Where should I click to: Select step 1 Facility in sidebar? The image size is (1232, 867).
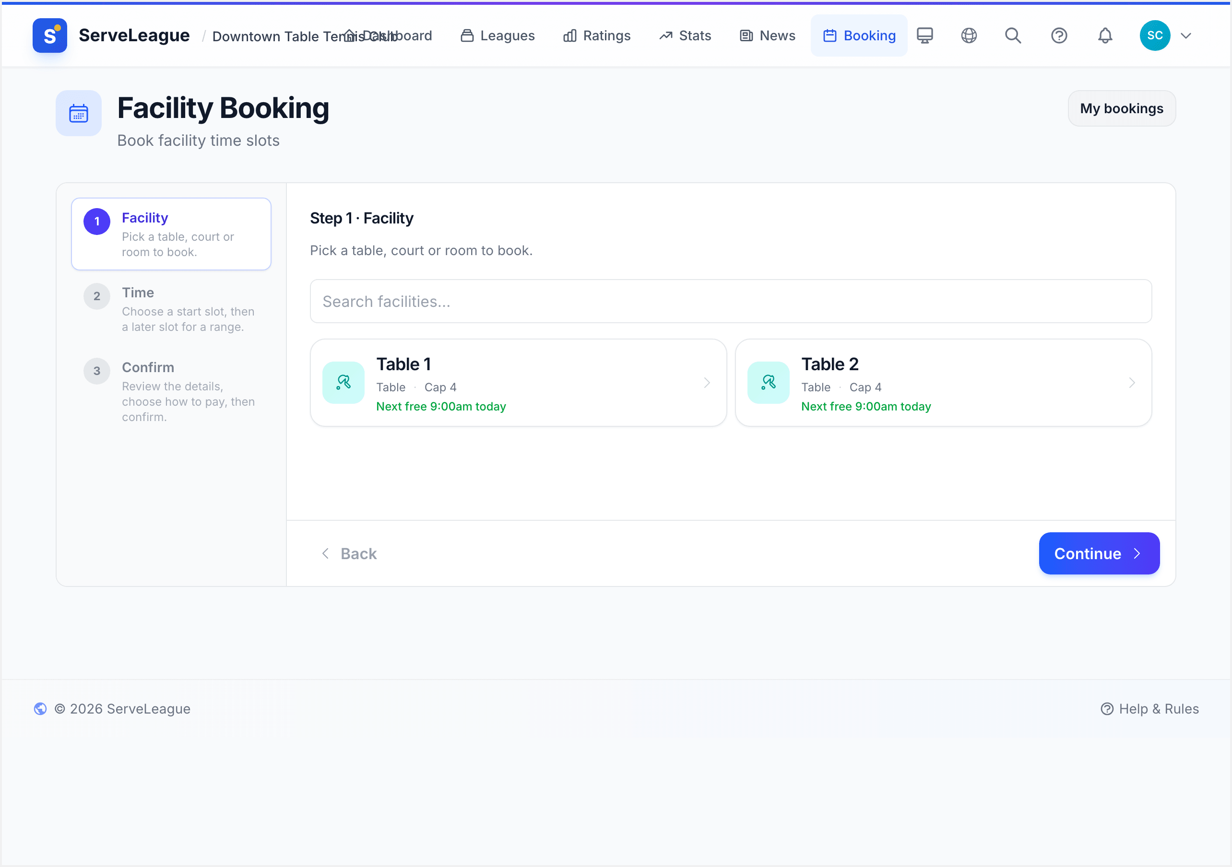[171, 234]
